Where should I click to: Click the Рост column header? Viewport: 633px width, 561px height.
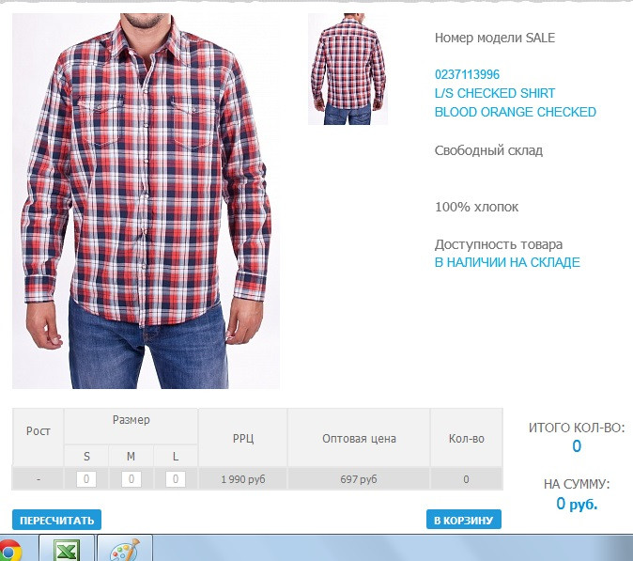(38, 431)
